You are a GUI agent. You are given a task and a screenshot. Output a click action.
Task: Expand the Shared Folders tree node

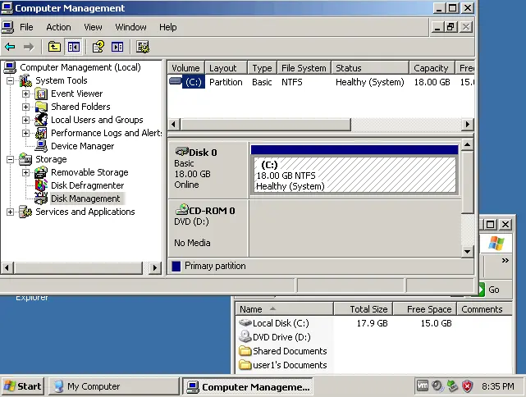[x=25, y=107]
